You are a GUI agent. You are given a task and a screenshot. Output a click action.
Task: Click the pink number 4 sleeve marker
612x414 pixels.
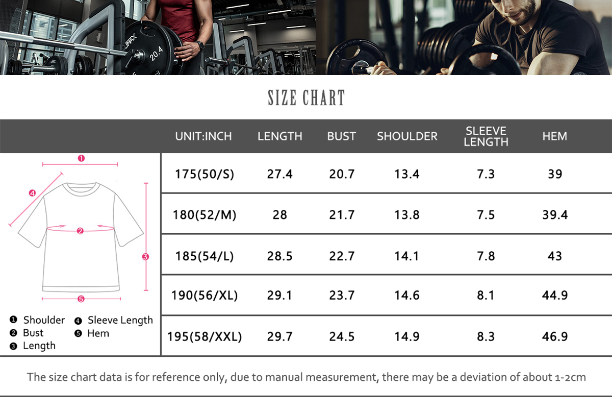click(x=32, y=193)
